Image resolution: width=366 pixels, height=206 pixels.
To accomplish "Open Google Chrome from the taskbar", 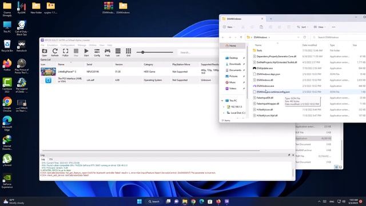I will tap(193, 201).
